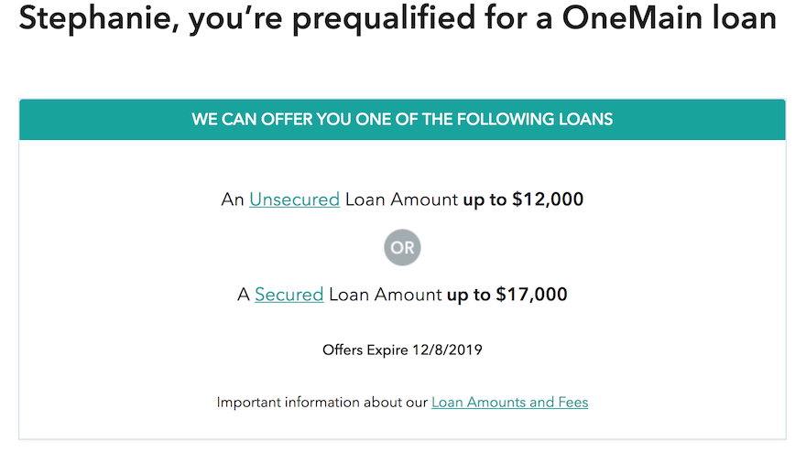Open the Loan Amounts and Fees link

tap(509, 403)
